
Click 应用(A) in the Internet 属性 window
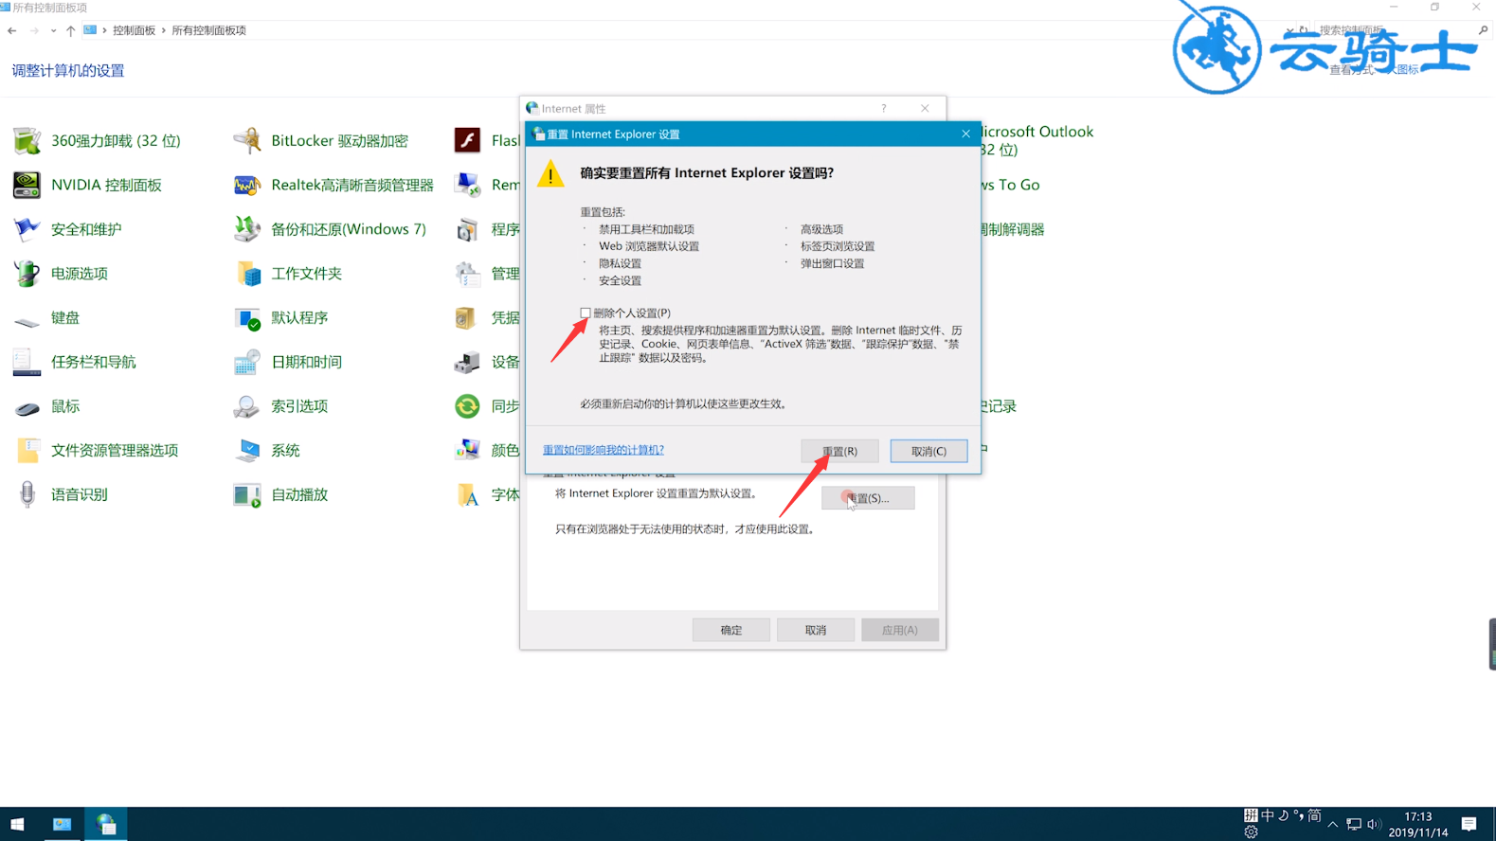pyautogui.click(x=900, y=630)
